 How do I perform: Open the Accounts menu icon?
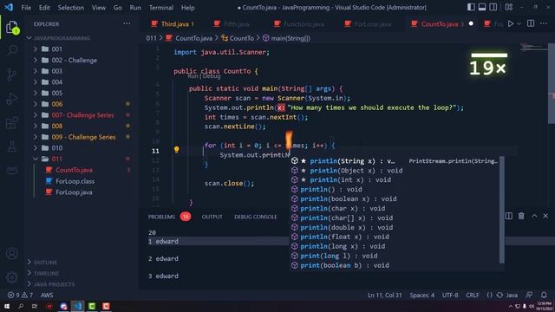click(x=12, y=254)
